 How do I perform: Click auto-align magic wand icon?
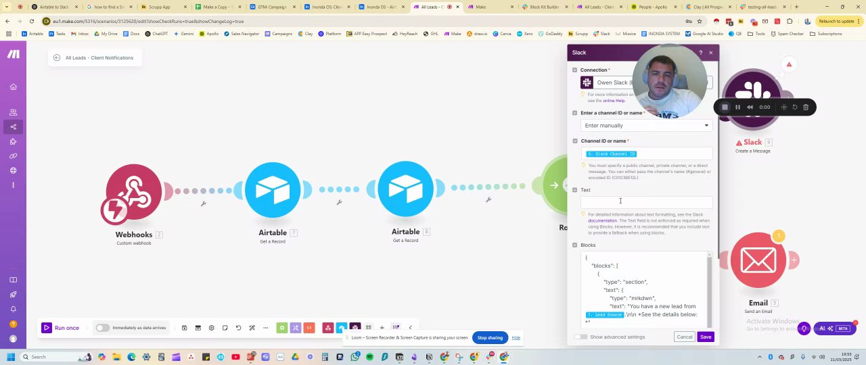coord(252,328)
